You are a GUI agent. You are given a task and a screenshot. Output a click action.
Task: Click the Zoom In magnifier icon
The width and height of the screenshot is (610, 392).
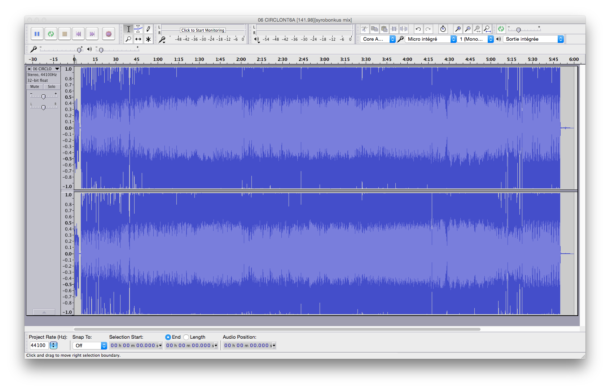pos(458,29)
